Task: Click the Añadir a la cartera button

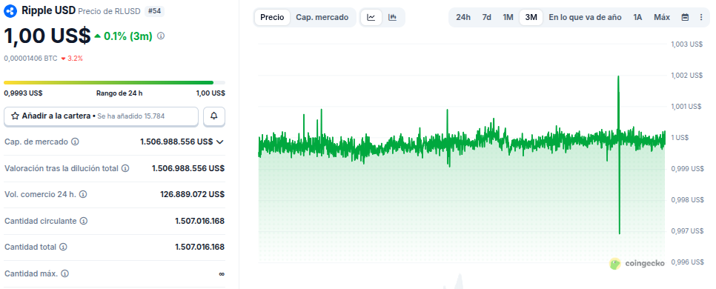Action: click(x=102, y=116)
